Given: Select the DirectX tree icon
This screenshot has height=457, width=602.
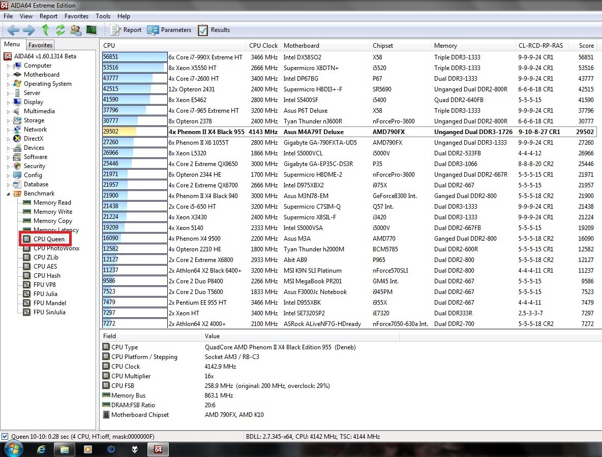Looking at the screenshot, I should pos(17,139).
